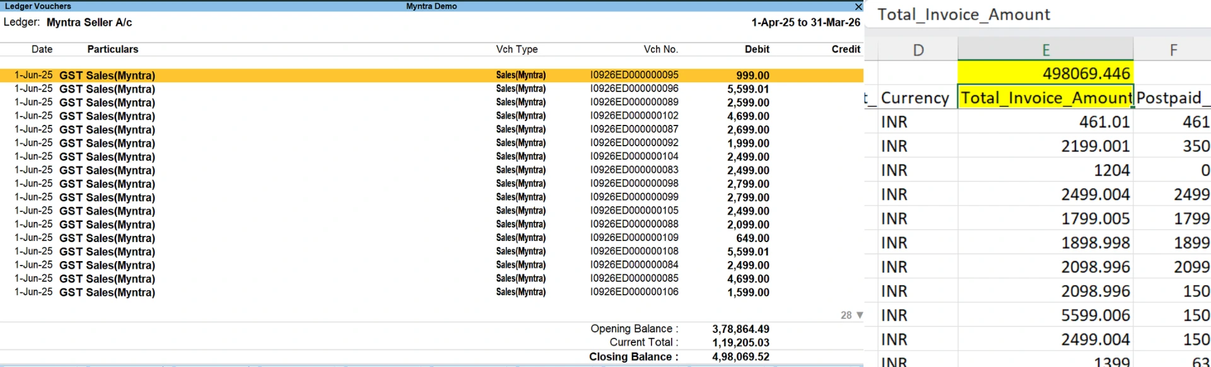Click the Opening Balance value 3,78,864.49
1211x367 pixels.
(740, 329)
